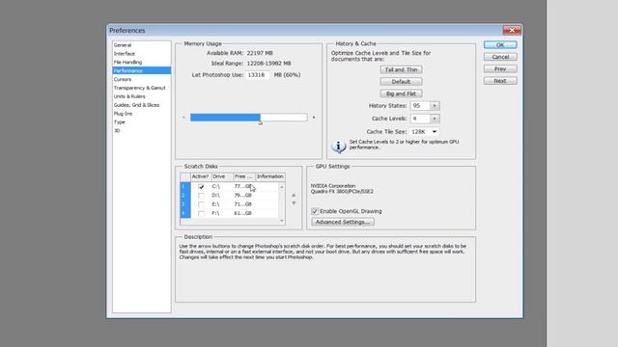Enable the E:\ scratch disk checkbox
This screenshot has width=618, height=347.
click(x=202, y=204)
